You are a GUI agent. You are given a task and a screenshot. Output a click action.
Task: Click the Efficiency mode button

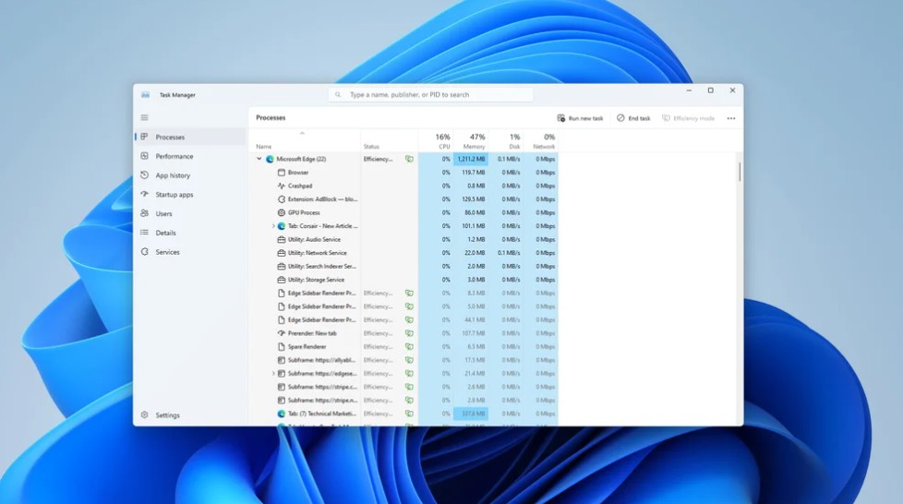[688, 118]
